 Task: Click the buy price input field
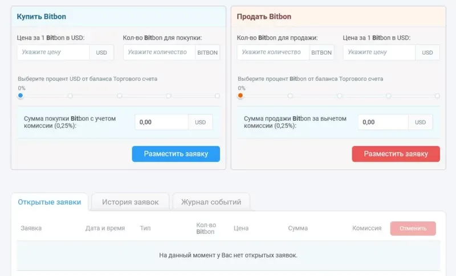point(53,52)
